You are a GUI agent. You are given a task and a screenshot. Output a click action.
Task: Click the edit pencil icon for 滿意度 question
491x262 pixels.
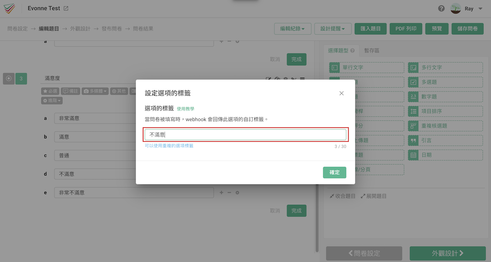coord(268,79)
